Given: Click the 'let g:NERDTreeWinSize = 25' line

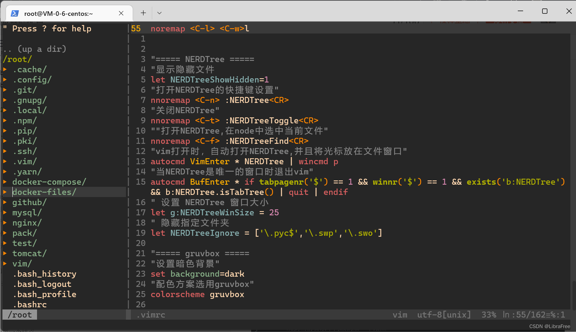Looking at the screenshot, I should tap(215, 213).
